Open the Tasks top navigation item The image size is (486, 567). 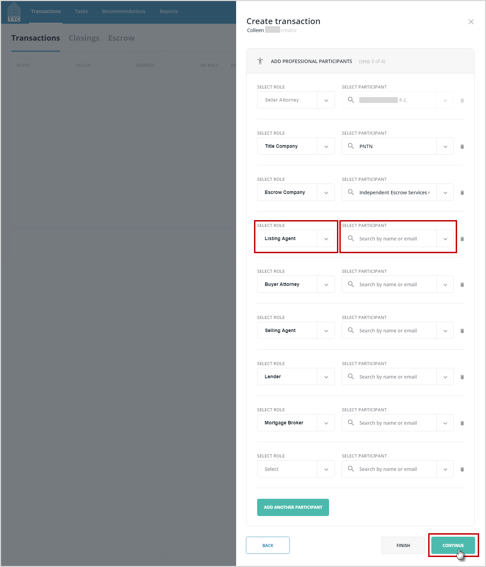click(x=81, y=11)
